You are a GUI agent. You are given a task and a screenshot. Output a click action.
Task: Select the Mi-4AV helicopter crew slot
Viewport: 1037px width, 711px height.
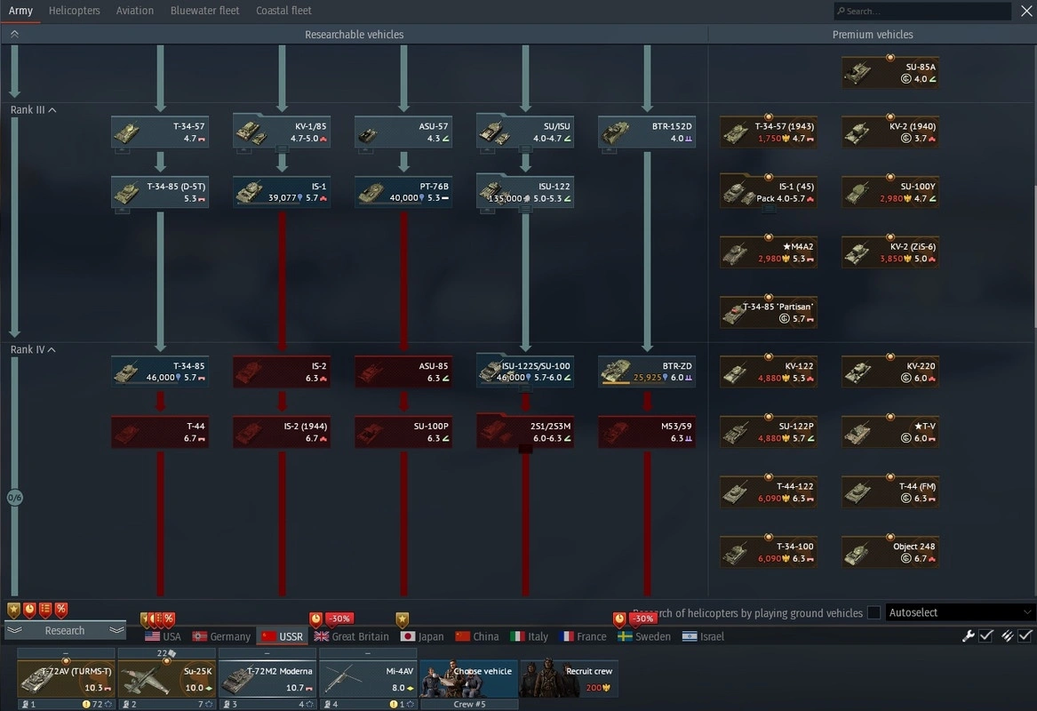point(369,678)
